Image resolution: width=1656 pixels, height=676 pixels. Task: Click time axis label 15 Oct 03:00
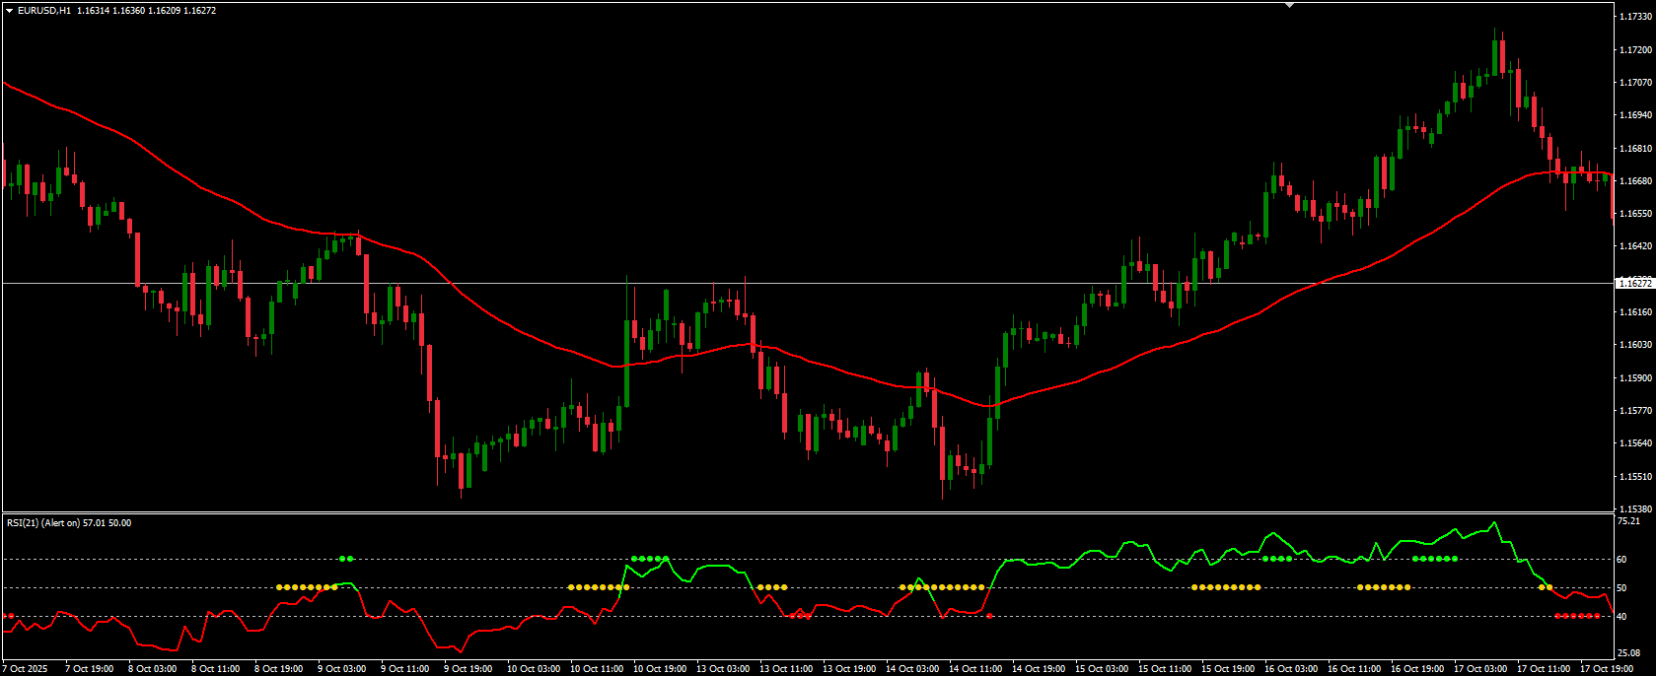coord(1102,669)
